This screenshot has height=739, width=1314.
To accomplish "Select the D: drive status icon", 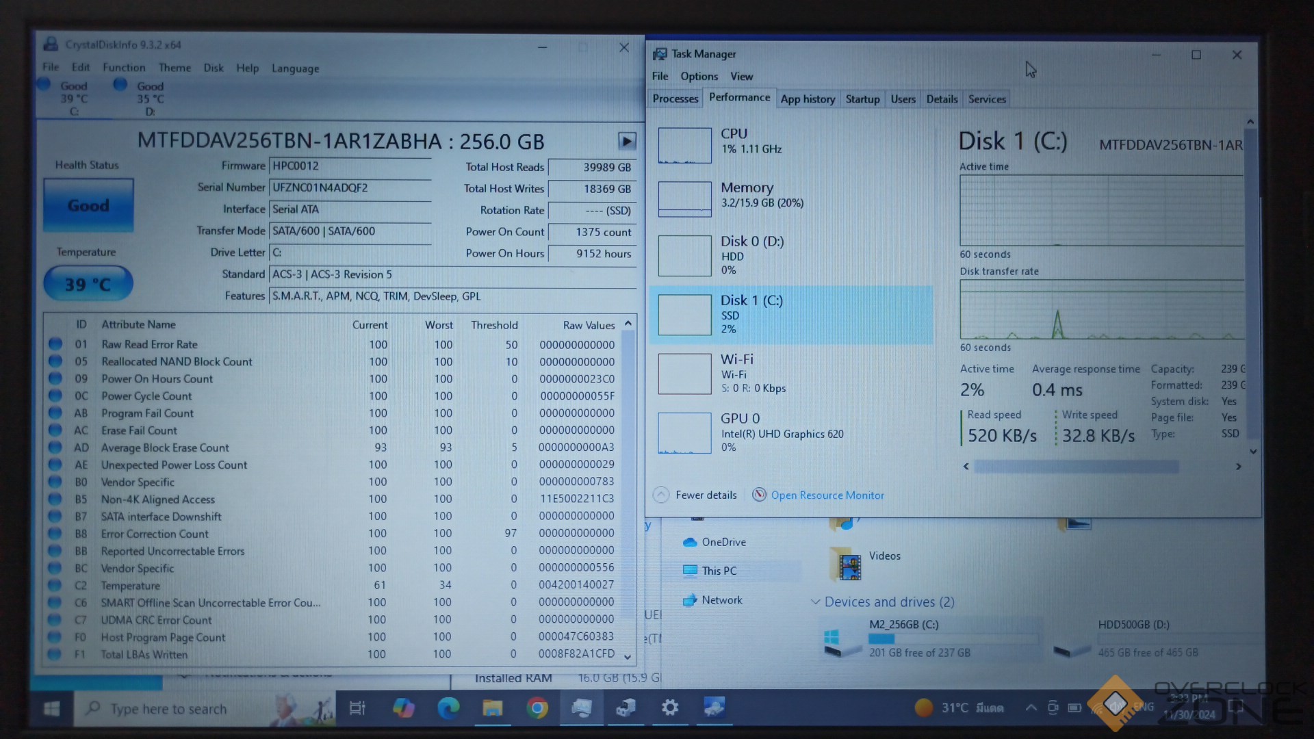I will pos(120,85).
